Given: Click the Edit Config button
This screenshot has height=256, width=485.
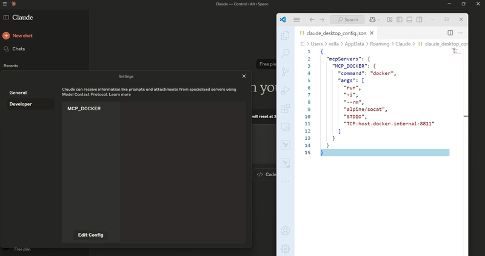Looking at the screenshot, I should [90, 235].
